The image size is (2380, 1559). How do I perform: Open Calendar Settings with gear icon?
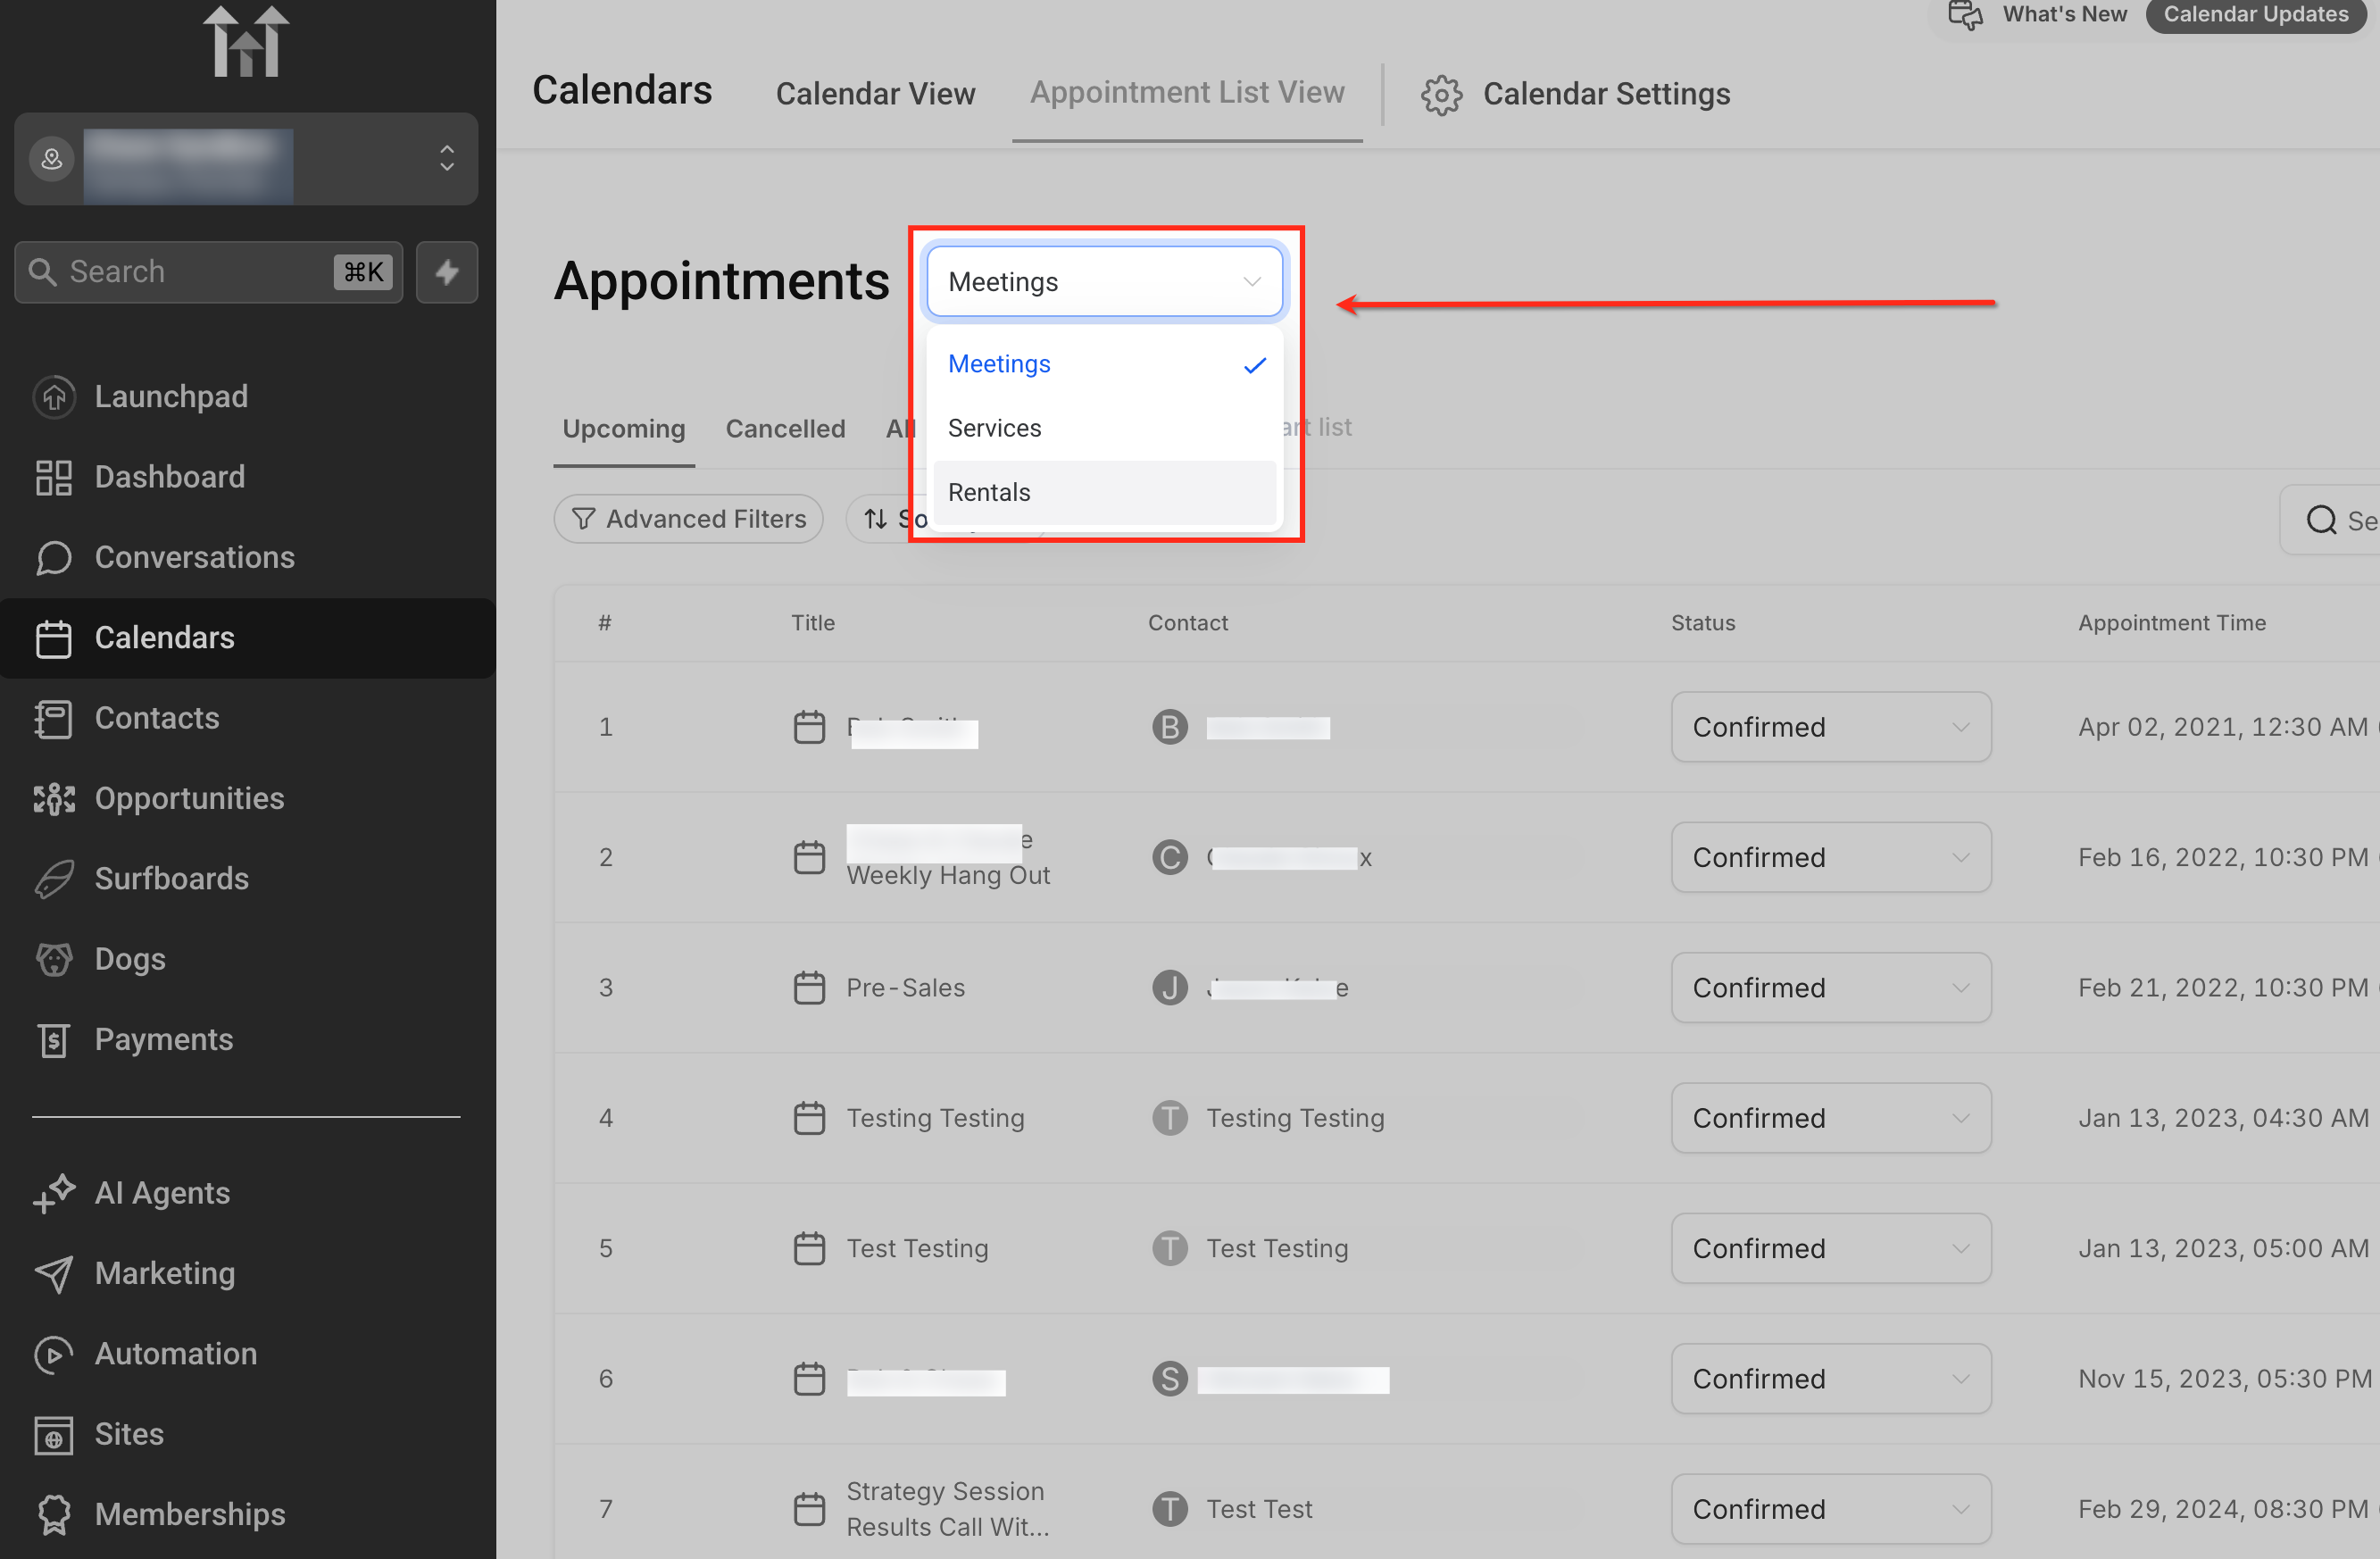(x=1575, y=94)
